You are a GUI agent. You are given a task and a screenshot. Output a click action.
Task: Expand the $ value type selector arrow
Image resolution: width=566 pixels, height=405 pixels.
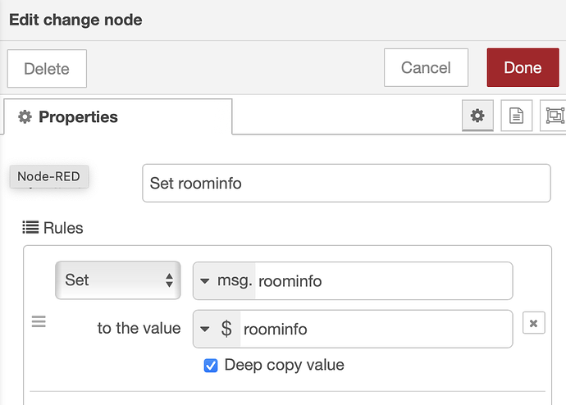205,329
